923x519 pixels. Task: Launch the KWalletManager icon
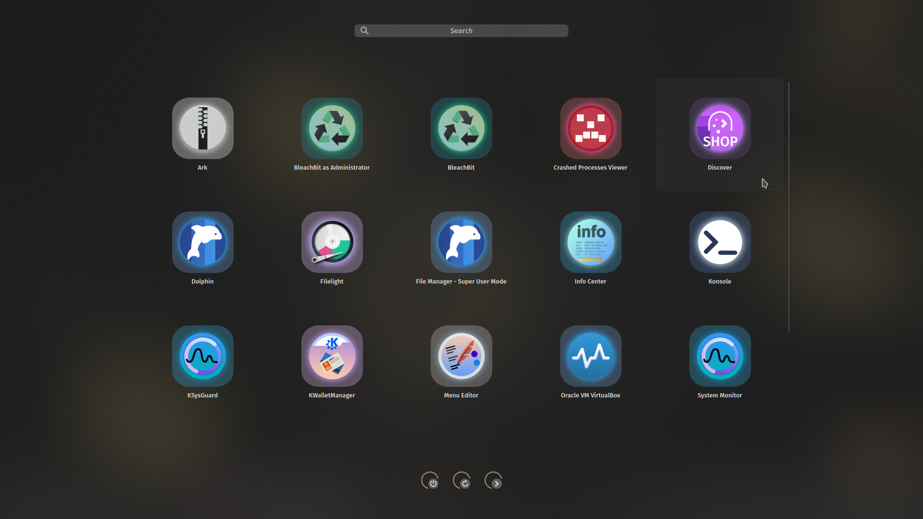[332, 356]
